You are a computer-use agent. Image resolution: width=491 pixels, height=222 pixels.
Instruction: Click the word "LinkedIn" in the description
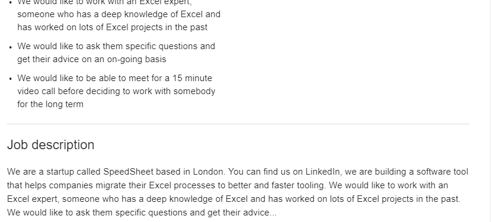click(323, 172)
